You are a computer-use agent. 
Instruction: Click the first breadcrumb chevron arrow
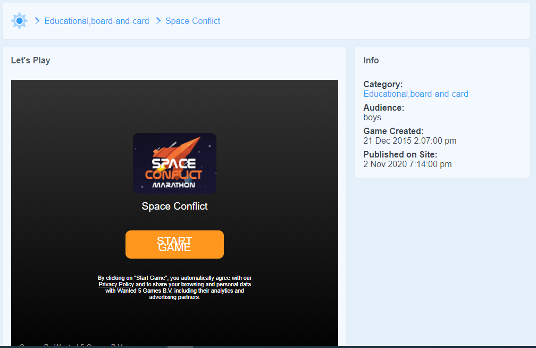click(37, 21)
